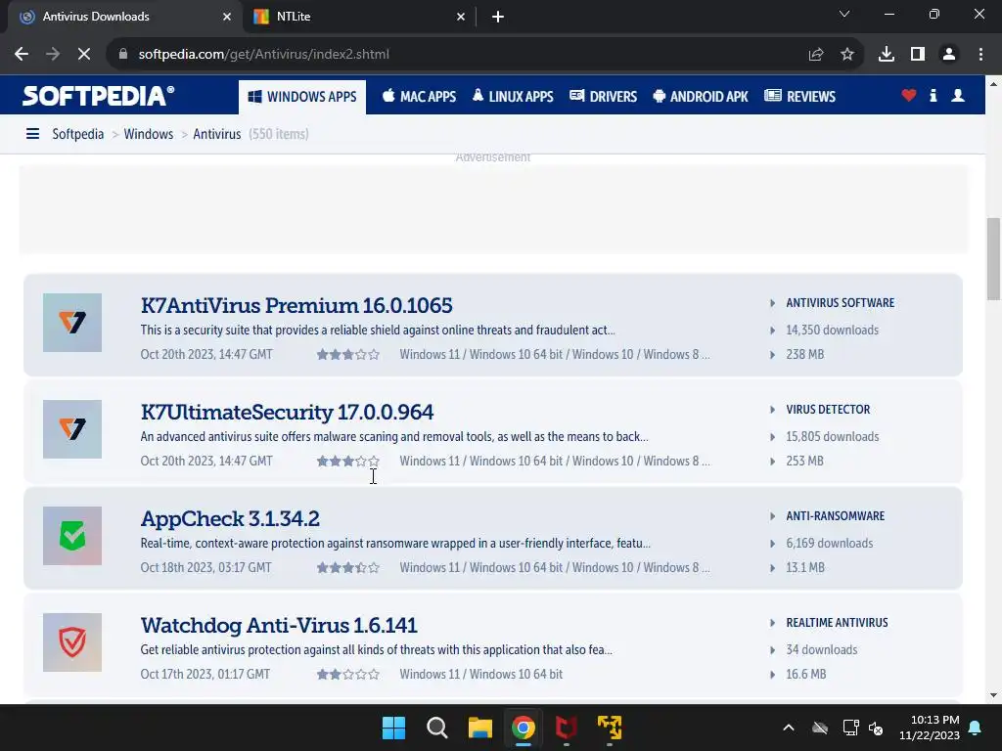View site information lock icon
The image size is (1002, 751).
point(123,55)
